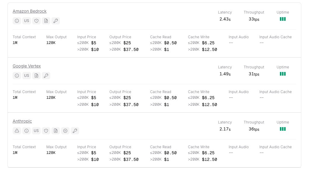
Task: Click Google Vertex Max Output value 128K
Action: [x=51, y=98]
